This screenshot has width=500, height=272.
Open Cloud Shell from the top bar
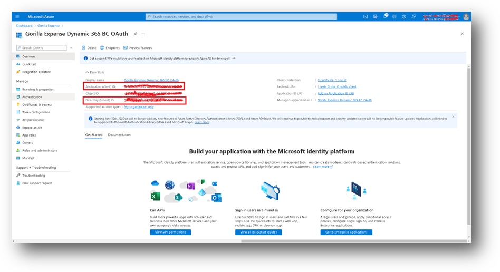(x=366, y=16)
